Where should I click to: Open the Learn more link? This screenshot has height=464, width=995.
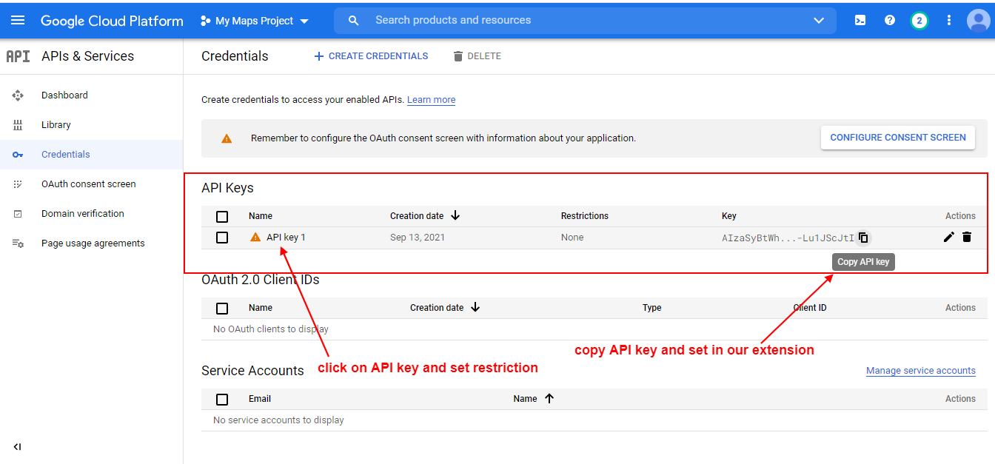[x=432, y=100]
